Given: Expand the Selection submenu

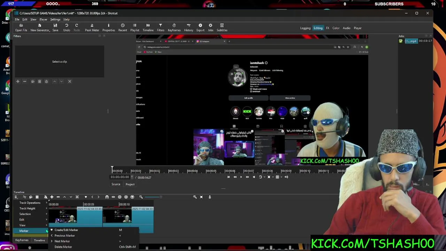Looking at the screenshot, I should (31, 214).
